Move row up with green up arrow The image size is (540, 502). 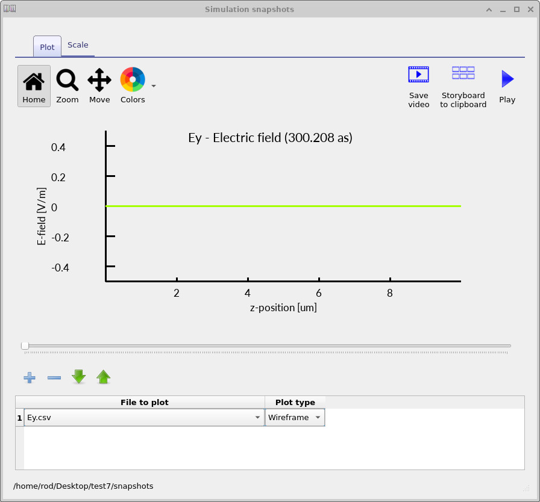[103, 377]
